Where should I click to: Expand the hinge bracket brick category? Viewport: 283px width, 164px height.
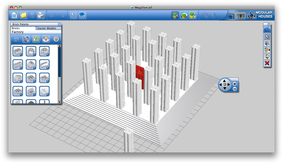(44, 91)
